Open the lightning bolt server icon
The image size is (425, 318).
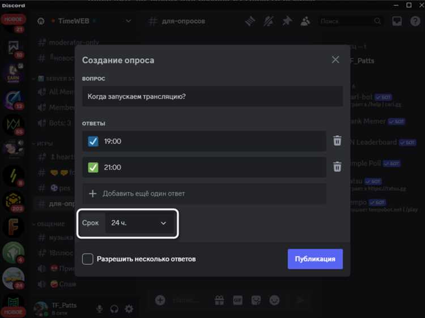[13, 176]
